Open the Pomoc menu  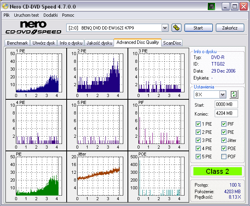click(x=68, y=15)
